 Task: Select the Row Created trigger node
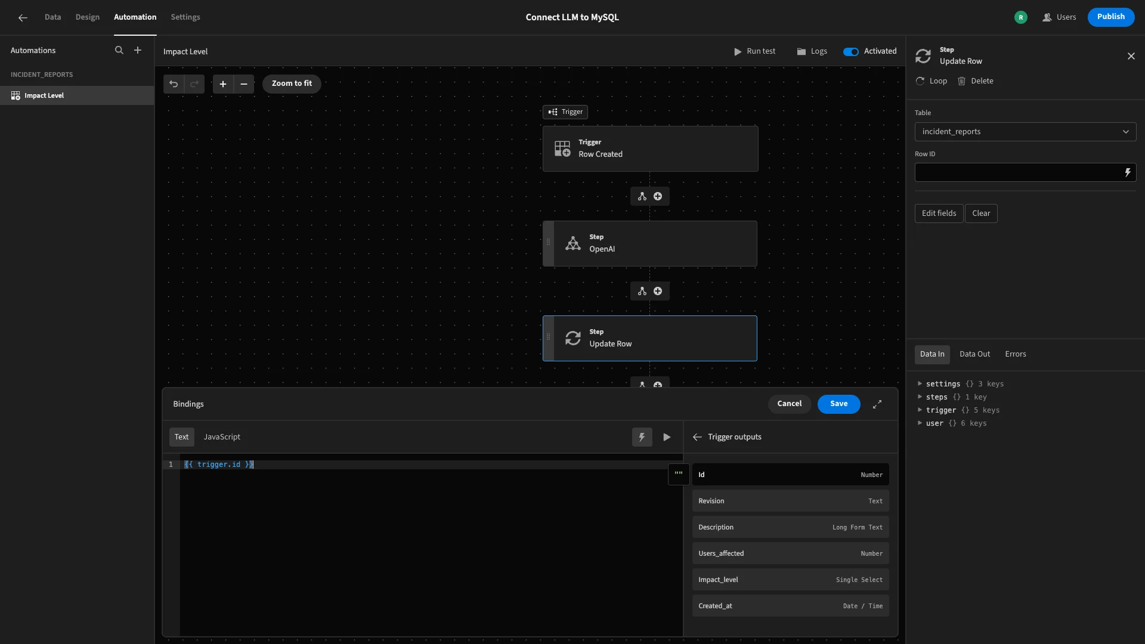pos(651,148)
